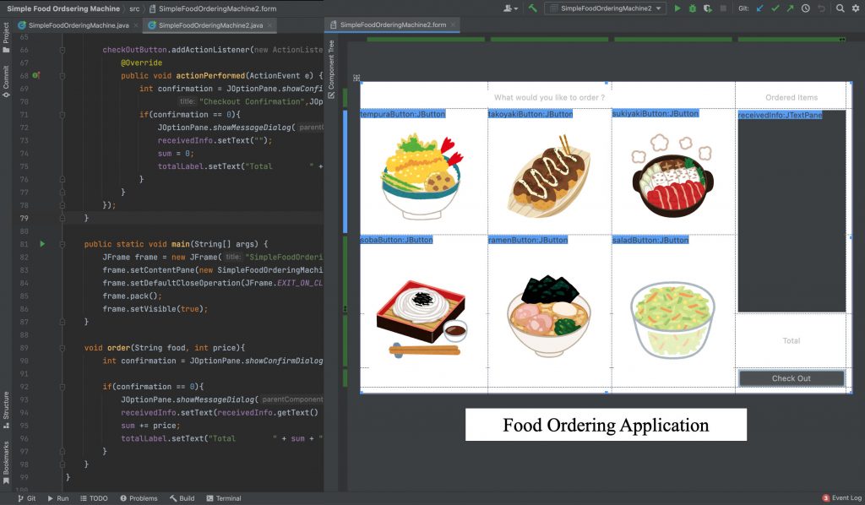
Task: Close the SimpleFoodOrderingMachine2.java tab
Action: [x=269, y=25]
